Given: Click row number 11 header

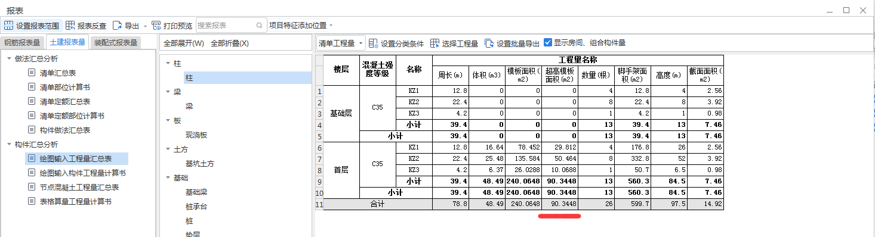Looking at the screenshot, I should [x=319, y=204].
